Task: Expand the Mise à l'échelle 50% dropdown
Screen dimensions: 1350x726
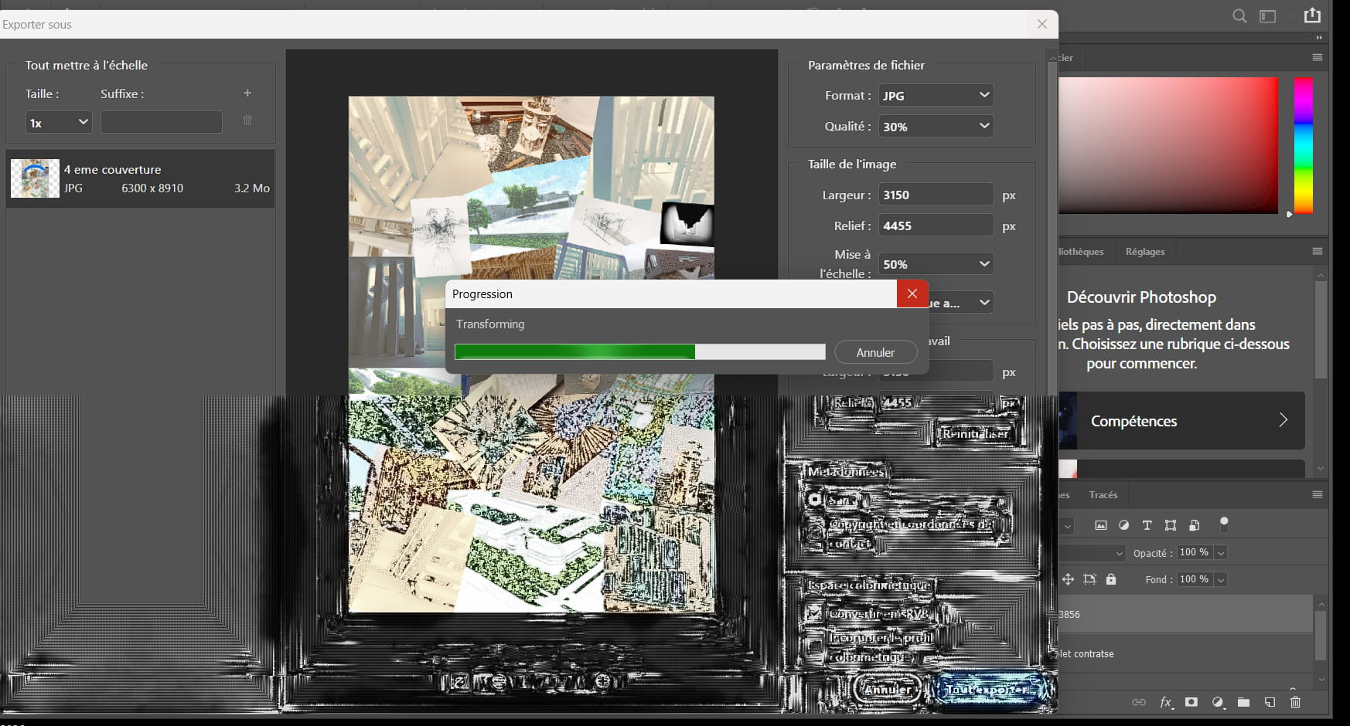Action: click(936, 264)
